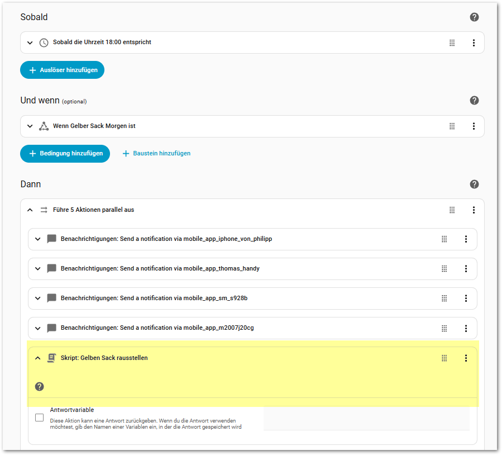Expand the Uhrzeit 18:00 trigger row
Viewport: 502px width, 455px height.
(30, 42)
